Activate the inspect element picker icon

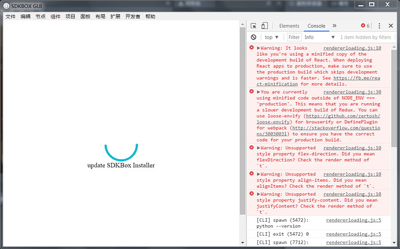(253, 25)
